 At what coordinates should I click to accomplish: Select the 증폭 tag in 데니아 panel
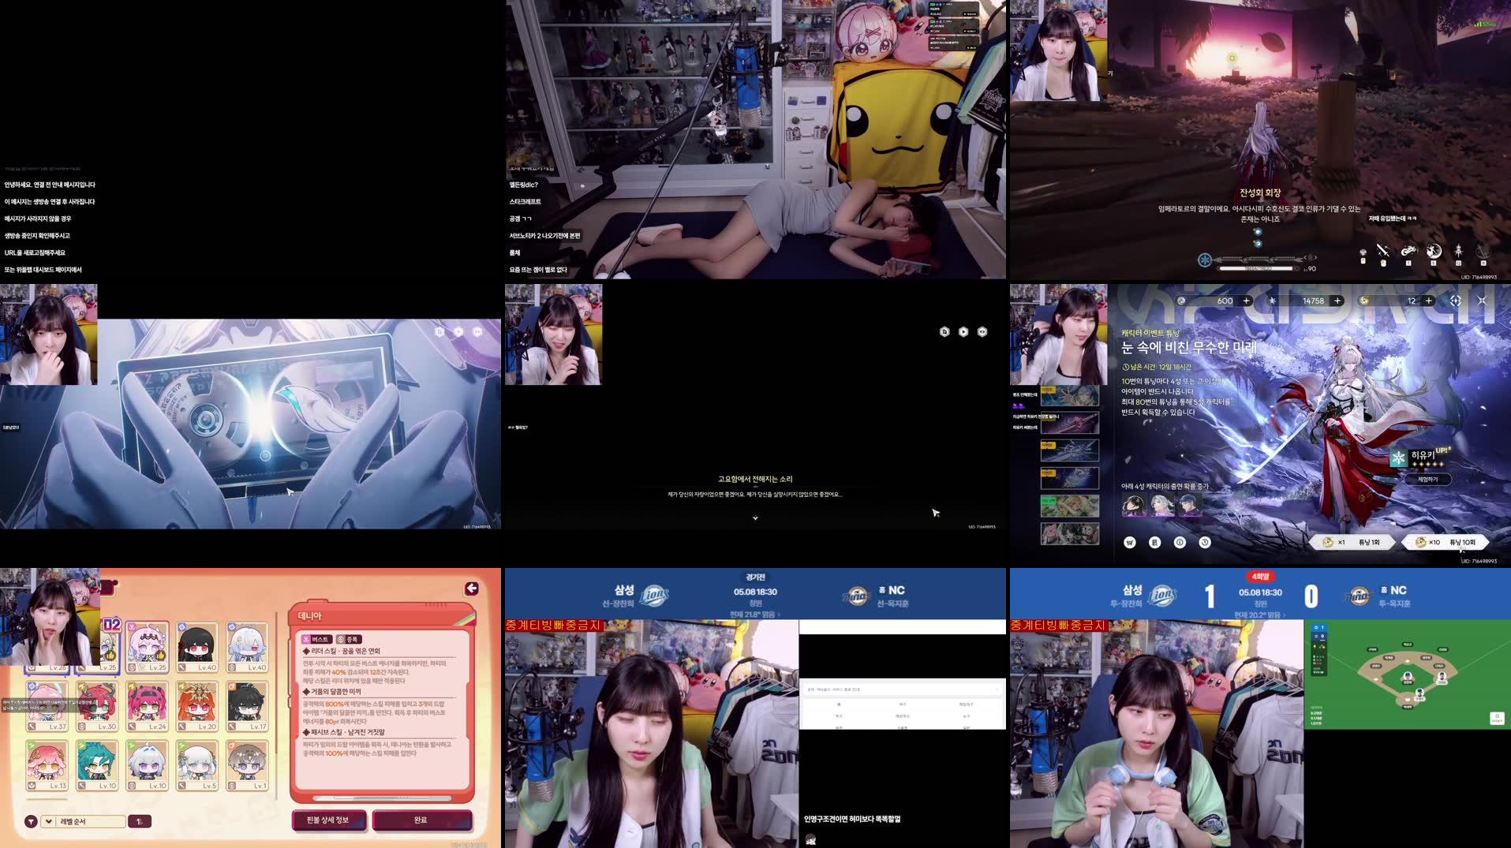coord(348,639)
